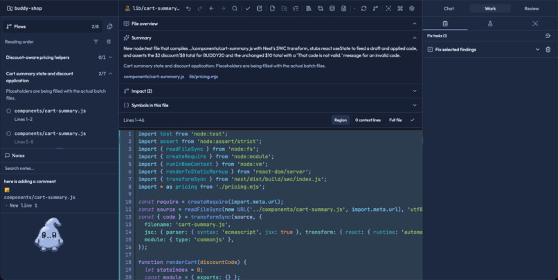The width and height of the screenshot is (558, 280).
Task: Expand the Fix selected findings chevron
Action: (x=537, y=49)
